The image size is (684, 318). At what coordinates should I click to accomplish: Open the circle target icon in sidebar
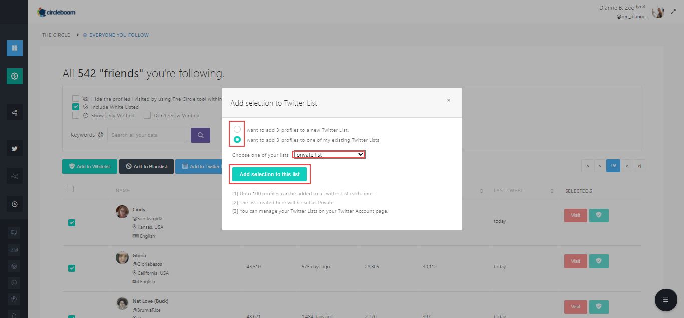[14, 204]
